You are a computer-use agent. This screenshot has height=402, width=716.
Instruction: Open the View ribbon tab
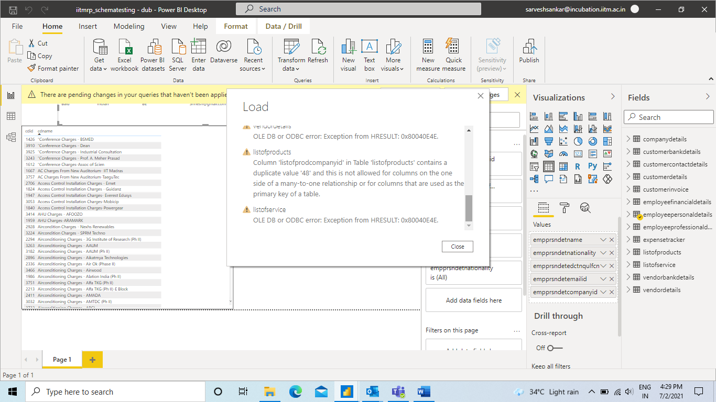click(x=169, y=26)
